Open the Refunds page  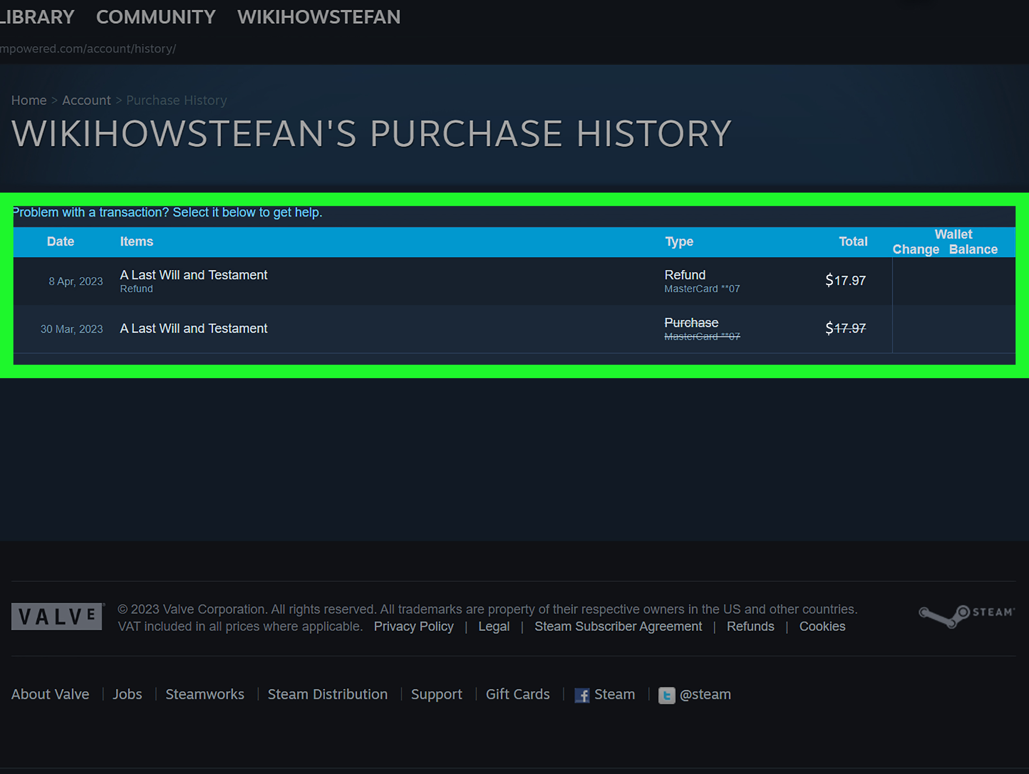click(x=750, y=626)
